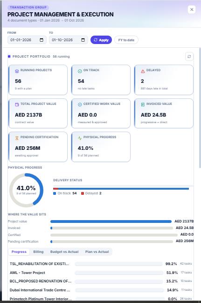Select the AED 256M pending certification value
The width and height of the screenshot is (201, 303).
point(28,148)
